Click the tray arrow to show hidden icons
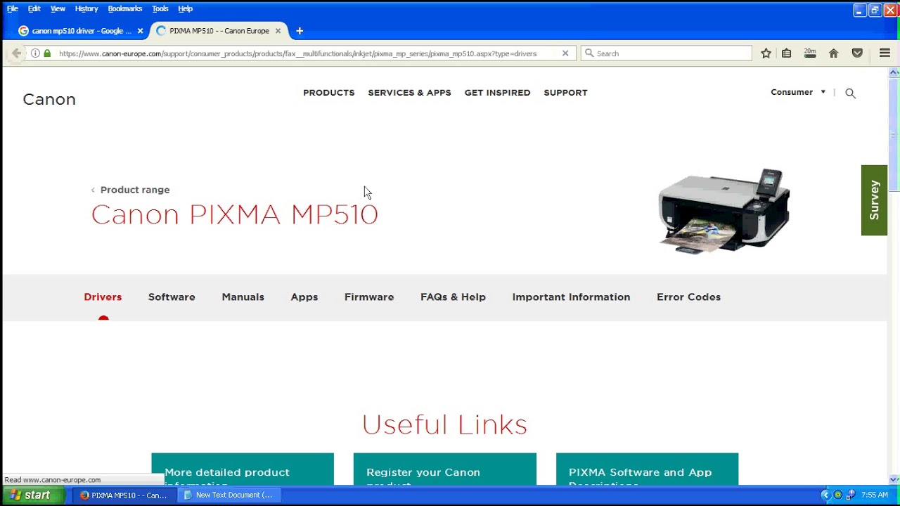 tap(825, 495)
